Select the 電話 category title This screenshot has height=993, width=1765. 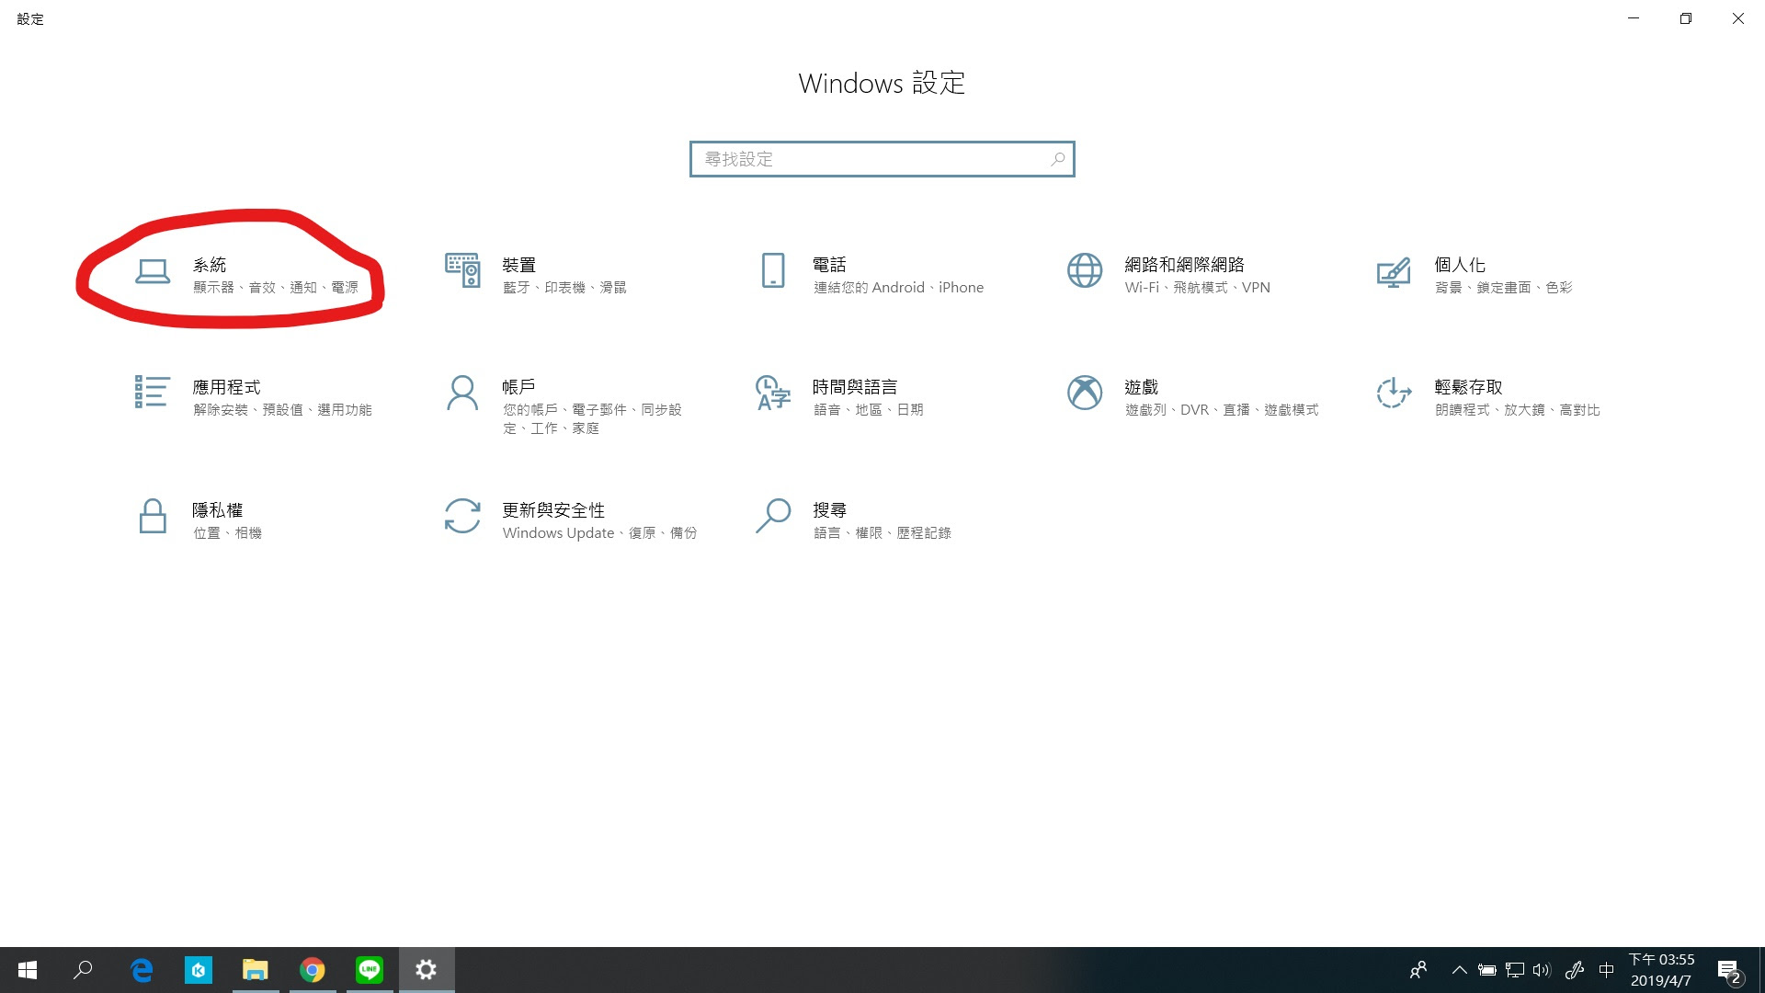tap(829, 265)
